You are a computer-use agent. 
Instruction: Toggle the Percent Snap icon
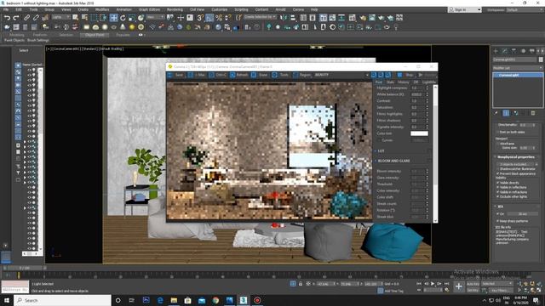pos(219,17)
